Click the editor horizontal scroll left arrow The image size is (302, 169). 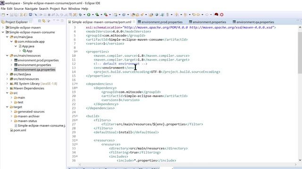80,164
